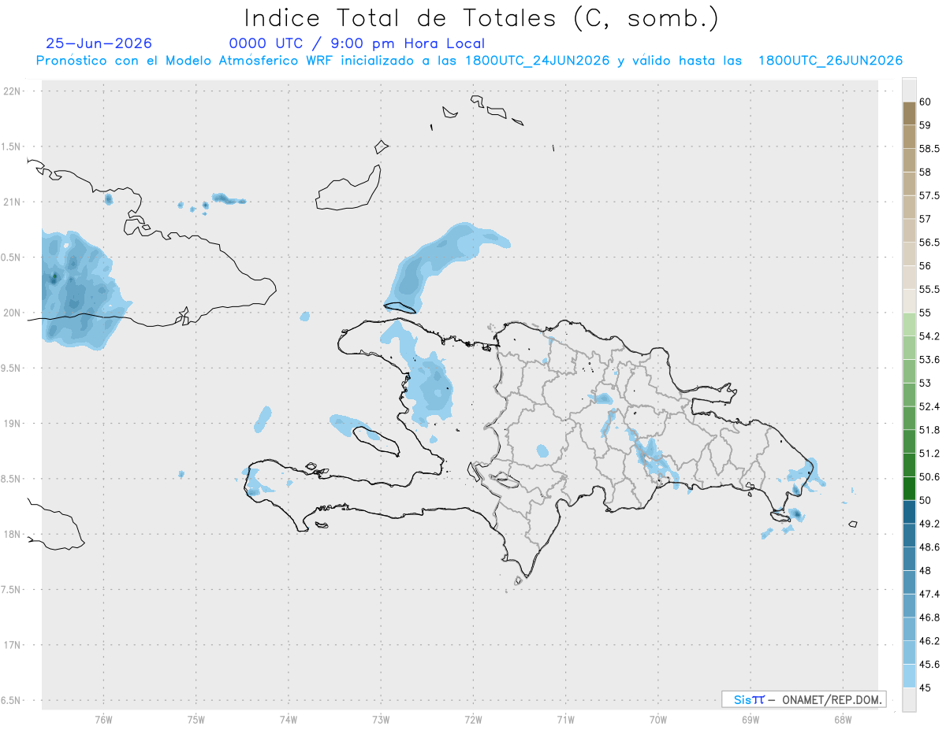The width and height of the screenshot is (946, 730).
Task: Click the longitude label "76W"
Action: click(103, 719)
